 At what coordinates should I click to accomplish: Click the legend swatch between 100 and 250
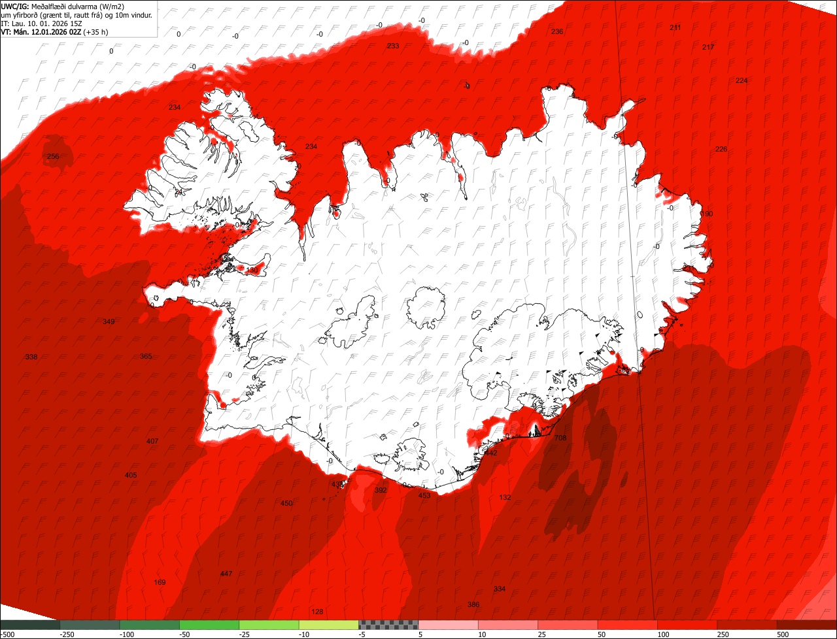pos(687,625)
